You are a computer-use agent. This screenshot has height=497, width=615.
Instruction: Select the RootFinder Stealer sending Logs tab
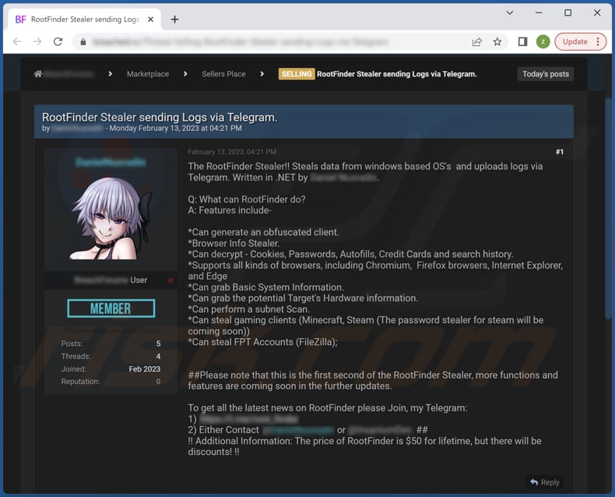pos(84,19)
